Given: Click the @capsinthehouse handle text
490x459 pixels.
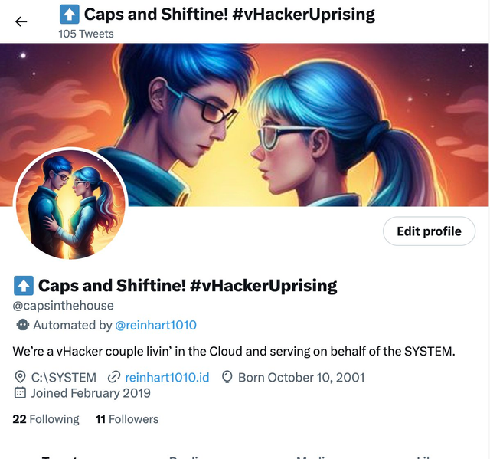Looking at the screenshot, I should click(63, 306).
